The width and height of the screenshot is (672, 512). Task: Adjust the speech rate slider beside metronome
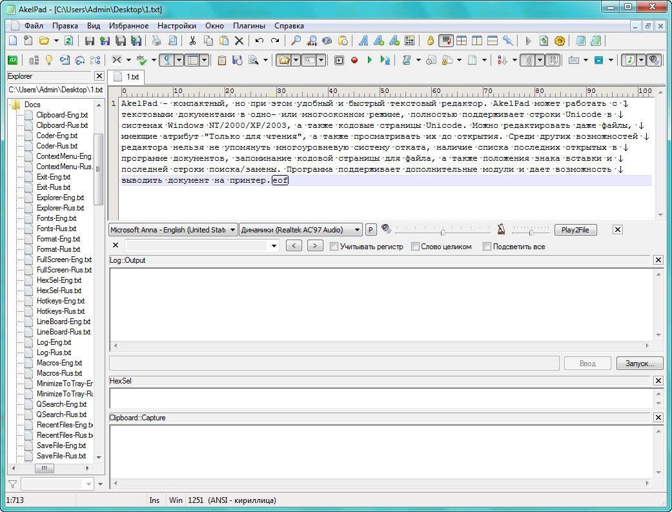click(x=531, y=232)
